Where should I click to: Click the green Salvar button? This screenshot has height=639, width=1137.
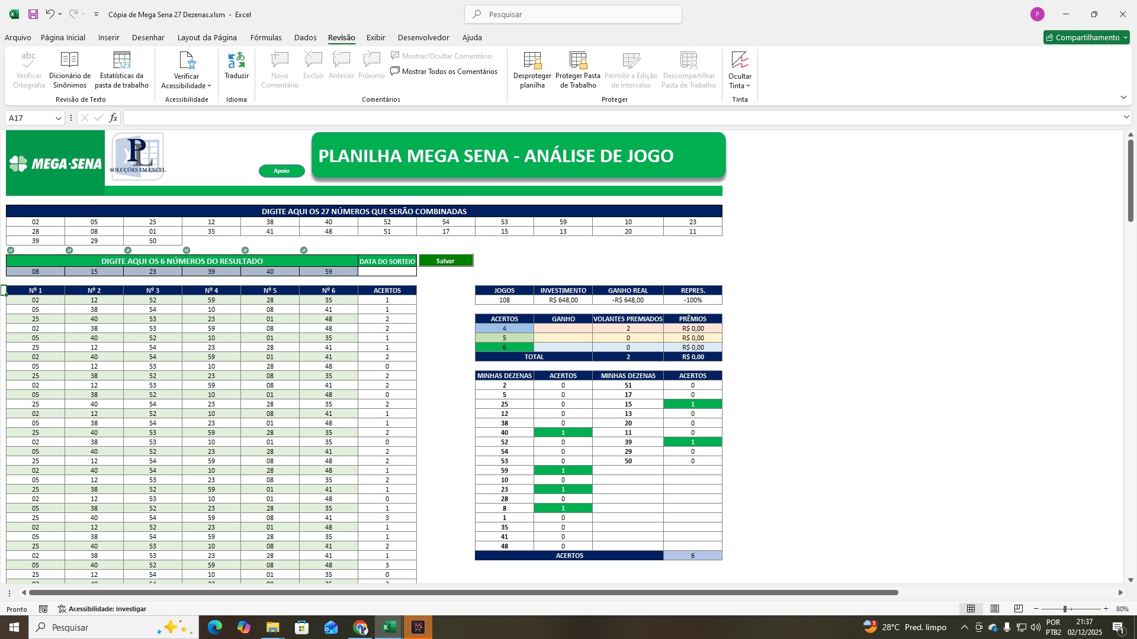point(445,261)
